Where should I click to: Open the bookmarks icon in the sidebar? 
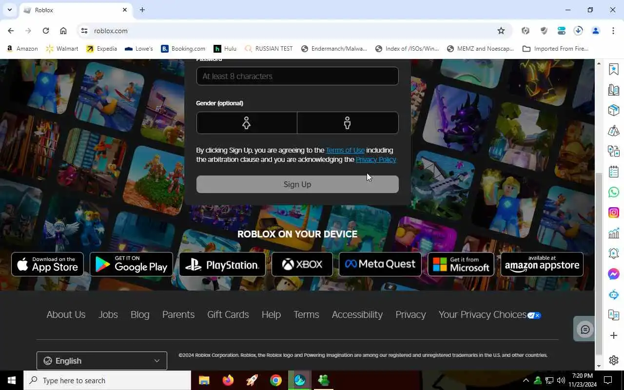[614, 69]
